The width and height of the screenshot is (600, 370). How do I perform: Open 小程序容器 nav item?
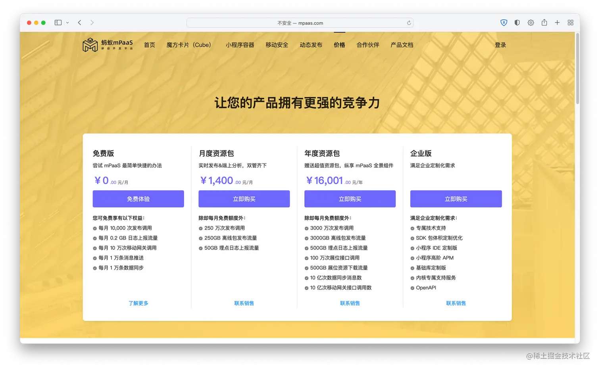coord(240,45)
